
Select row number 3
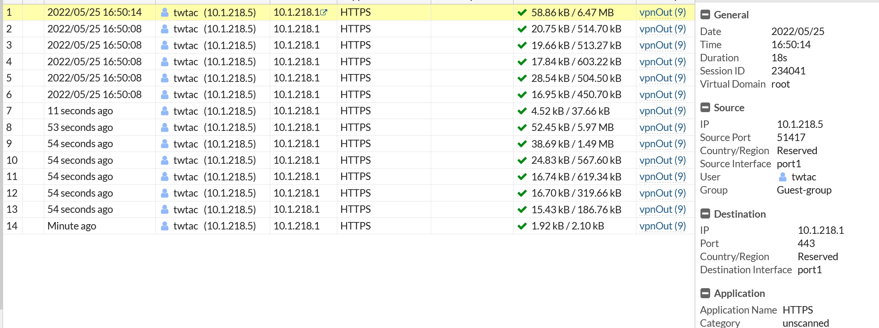pyautogui.click(x=349, y=45)
